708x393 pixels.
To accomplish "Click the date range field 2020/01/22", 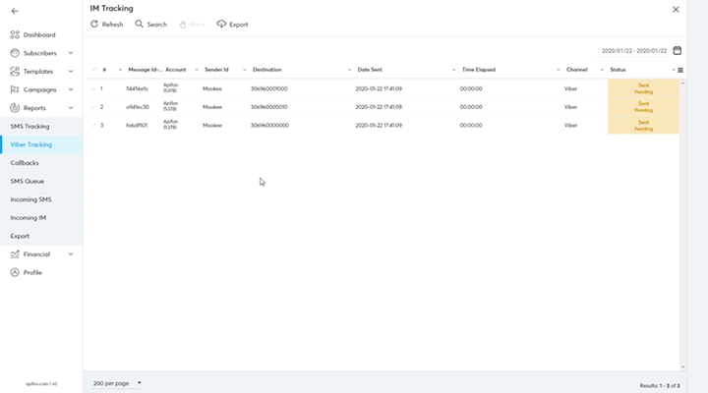I will coord(632,50).
